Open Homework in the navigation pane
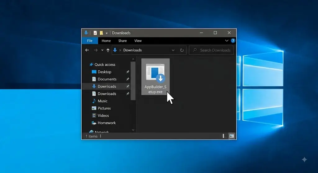 click(x=107, y=123)
